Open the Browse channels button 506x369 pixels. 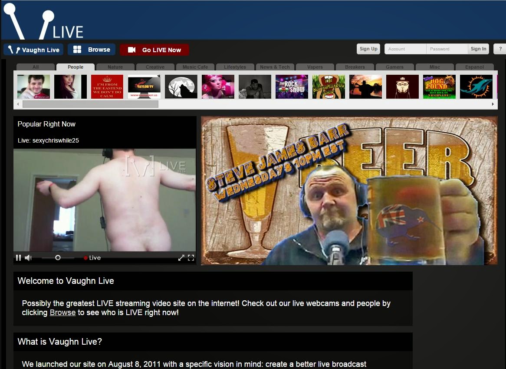pos(92,50)
